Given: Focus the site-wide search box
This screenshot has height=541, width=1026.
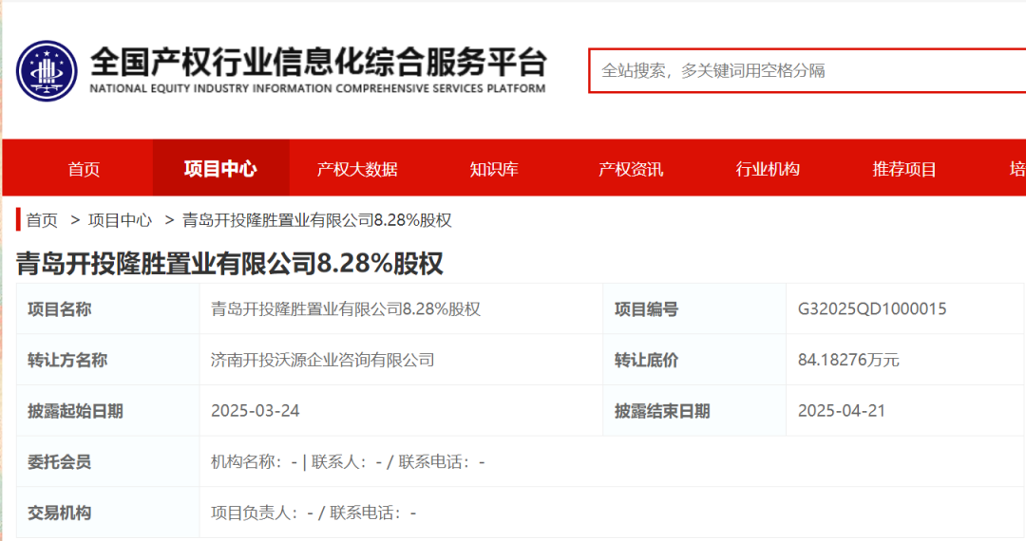Looking at the screenshot, I should [x=807, y=70].
